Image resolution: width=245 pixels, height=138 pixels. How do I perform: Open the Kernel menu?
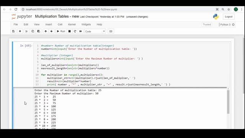[x=72, y=25]
